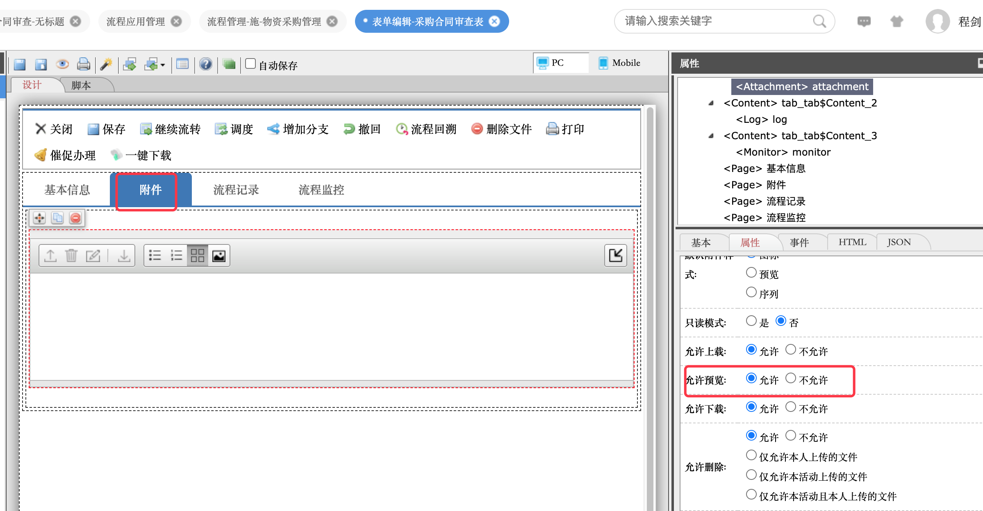Screen dimensions: 983x511
Task: Select 不允许 for 允许预览
Action: click(x=791, y=378)
